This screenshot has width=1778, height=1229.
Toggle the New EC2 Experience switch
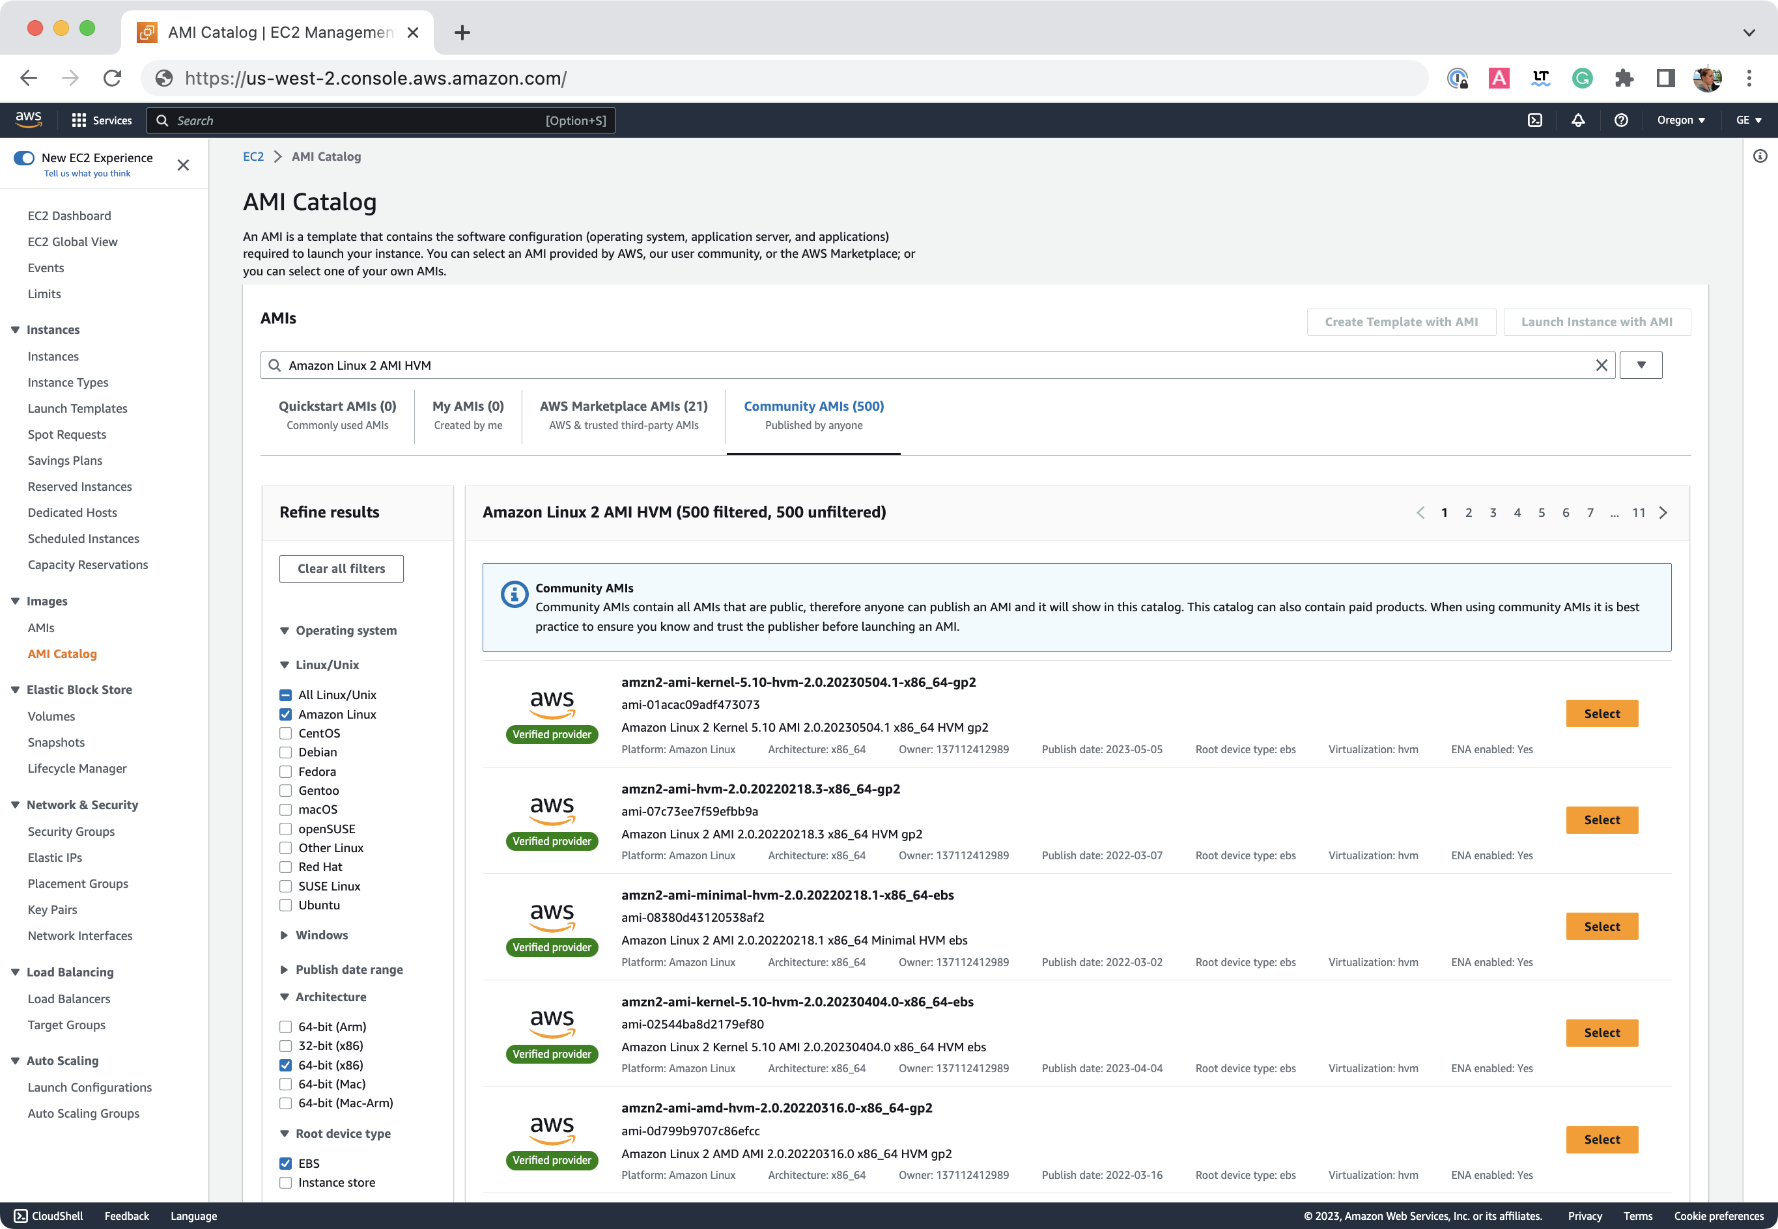point(24,157)
